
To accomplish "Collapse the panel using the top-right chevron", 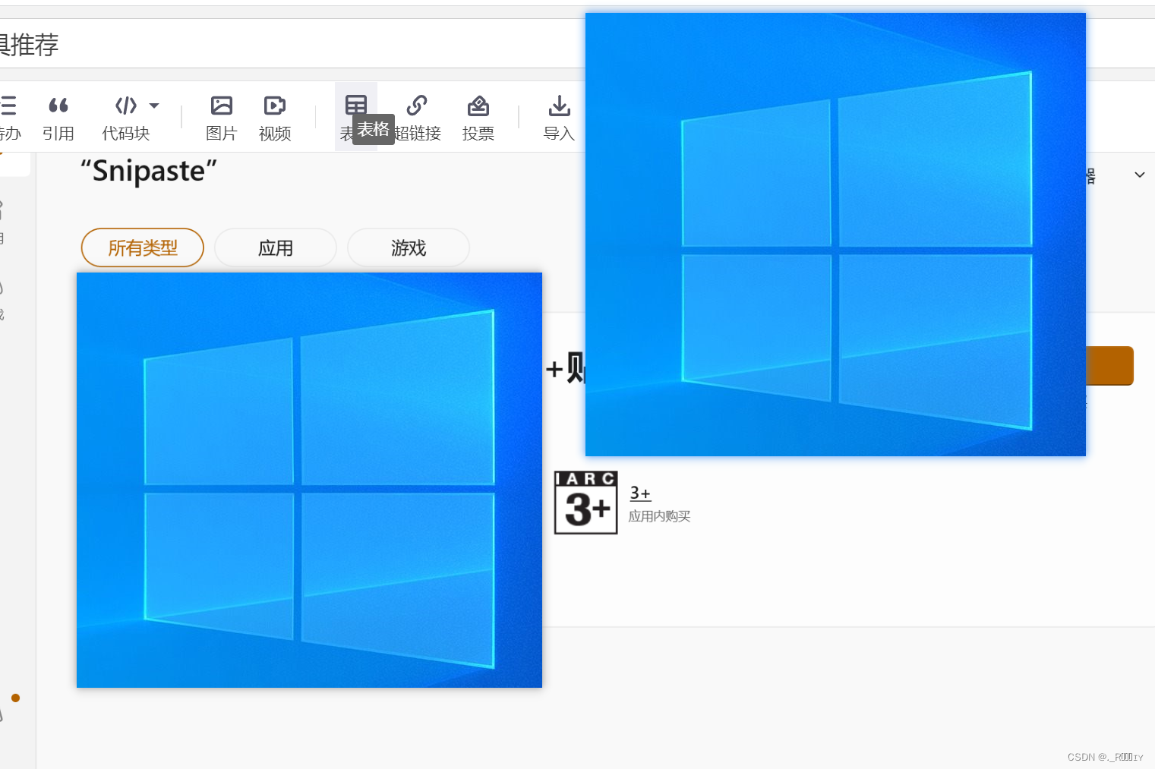I will pos(1139,175).
